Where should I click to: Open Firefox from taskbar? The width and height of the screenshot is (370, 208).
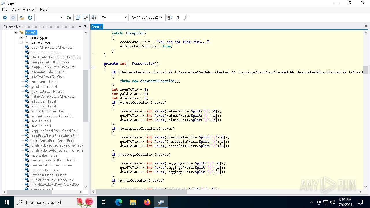(x=147, y=202)
